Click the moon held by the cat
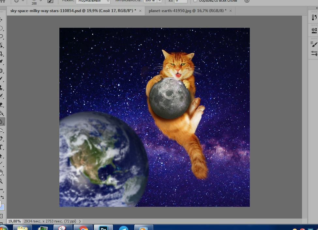The width and height of the screenshot is (318, 230). [170, 98]
